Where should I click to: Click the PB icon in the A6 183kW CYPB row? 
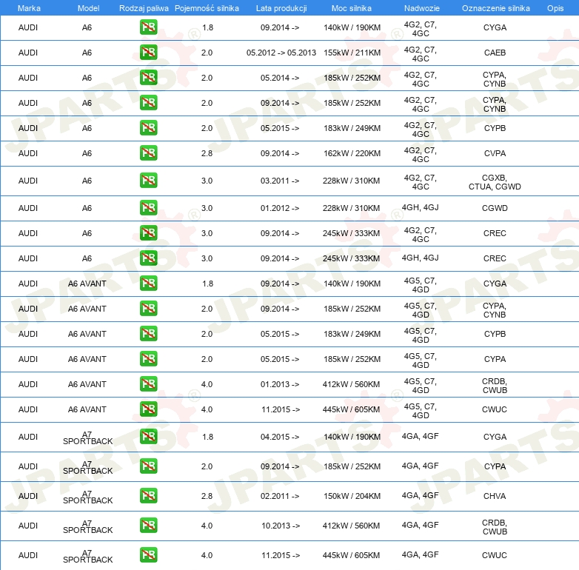click(x=148, y=128)
